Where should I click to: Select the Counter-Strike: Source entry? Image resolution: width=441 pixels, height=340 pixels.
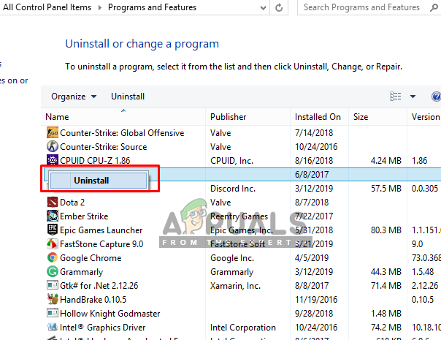104,146
